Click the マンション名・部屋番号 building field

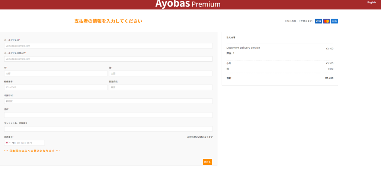[x=108, y=129]
